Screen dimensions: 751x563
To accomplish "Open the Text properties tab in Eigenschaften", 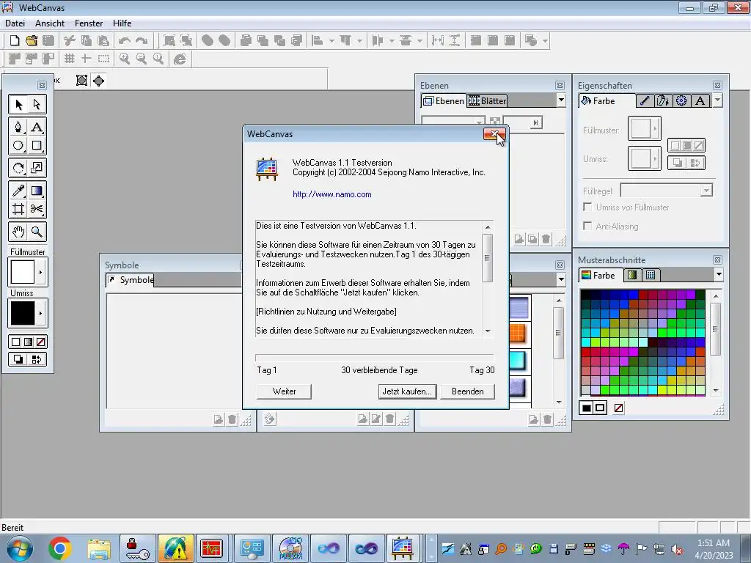I will [x=700, y=100].
